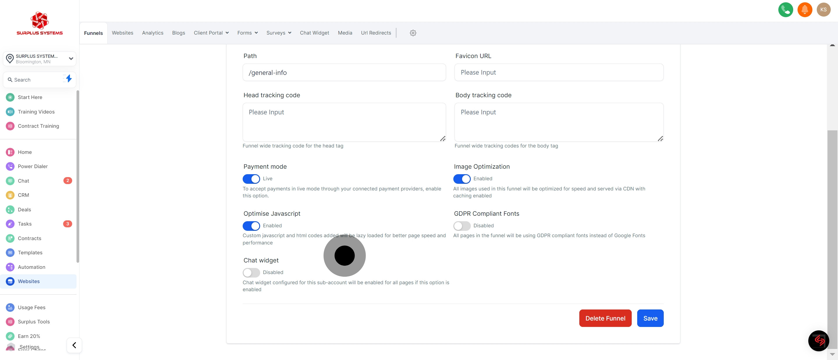Open the orange notifications bell
Viewport: 838px width, 360px height.
pos(805,10)
